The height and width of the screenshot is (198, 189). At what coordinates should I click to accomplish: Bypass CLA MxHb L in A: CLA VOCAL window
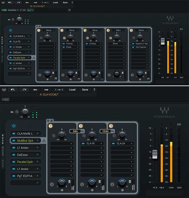coord(14,134)
